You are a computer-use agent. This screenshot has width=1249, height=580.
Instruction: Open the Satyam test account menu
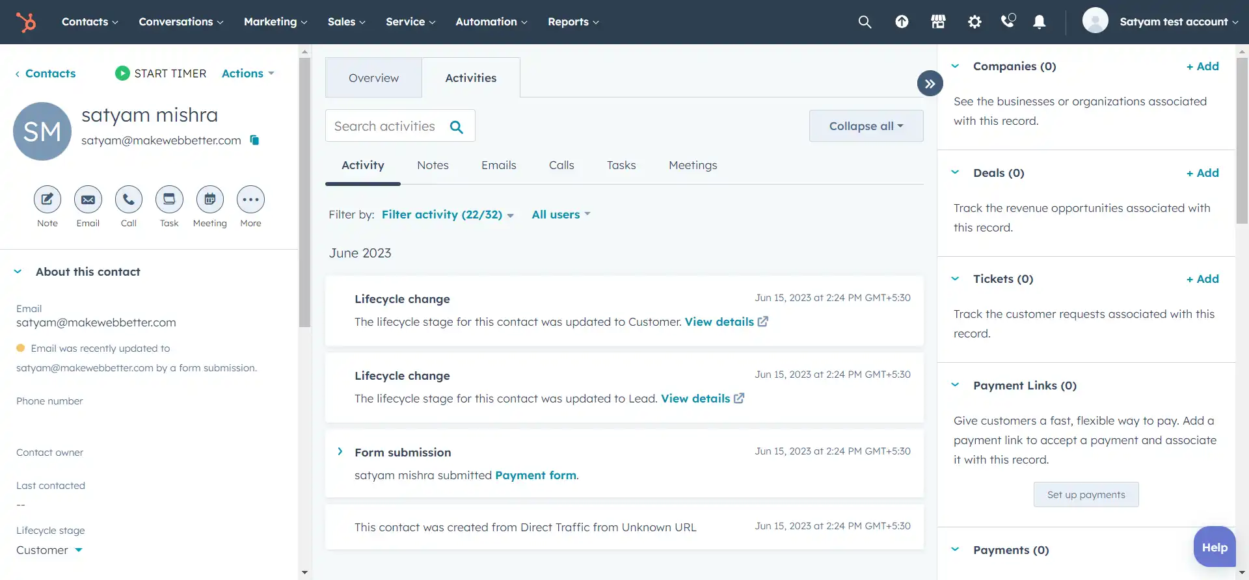[1179, 22]
